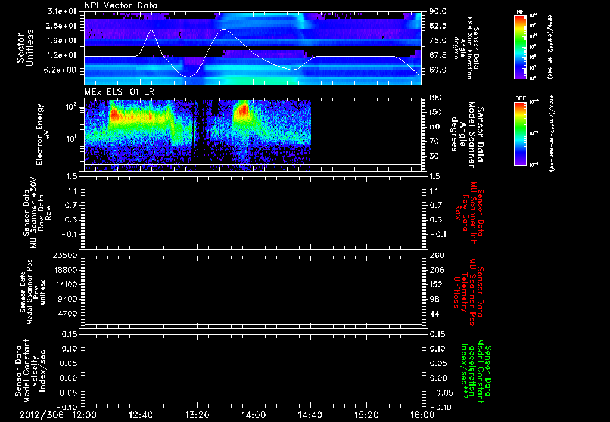This screenshot has width=610, height=422.
Task: Click the 16:00 time axis label
Action: (x=422, y=415)
